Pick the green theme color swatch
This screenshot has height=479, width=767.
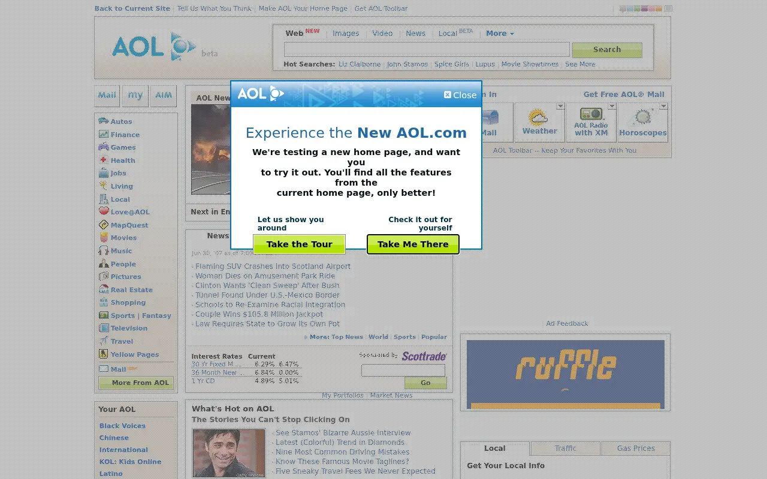(x=637, y=8)
